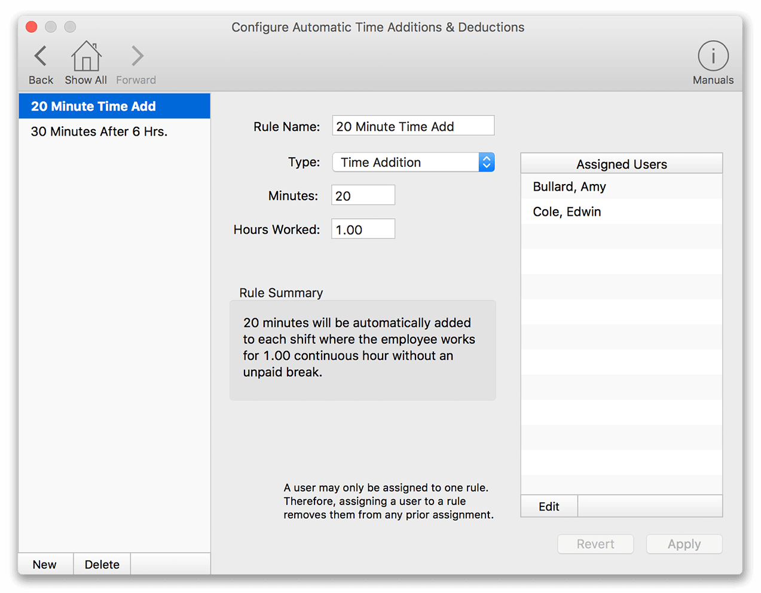Click the Minutes field showing 20
761x593 pixels.
point(363,194)
